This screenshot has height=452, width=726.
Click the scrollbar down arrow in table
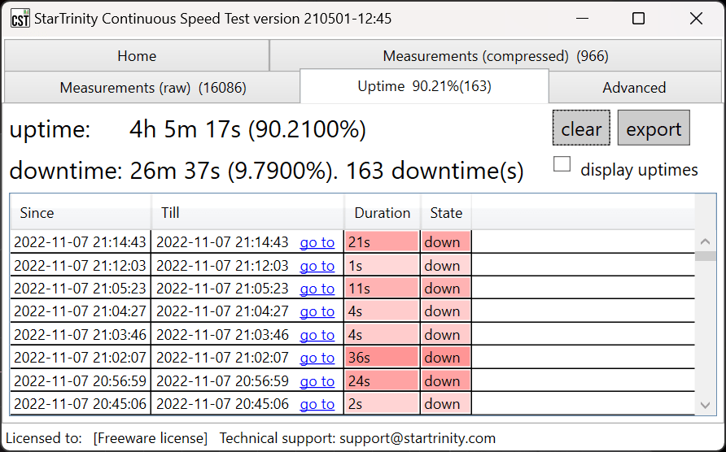pos(705,406)
